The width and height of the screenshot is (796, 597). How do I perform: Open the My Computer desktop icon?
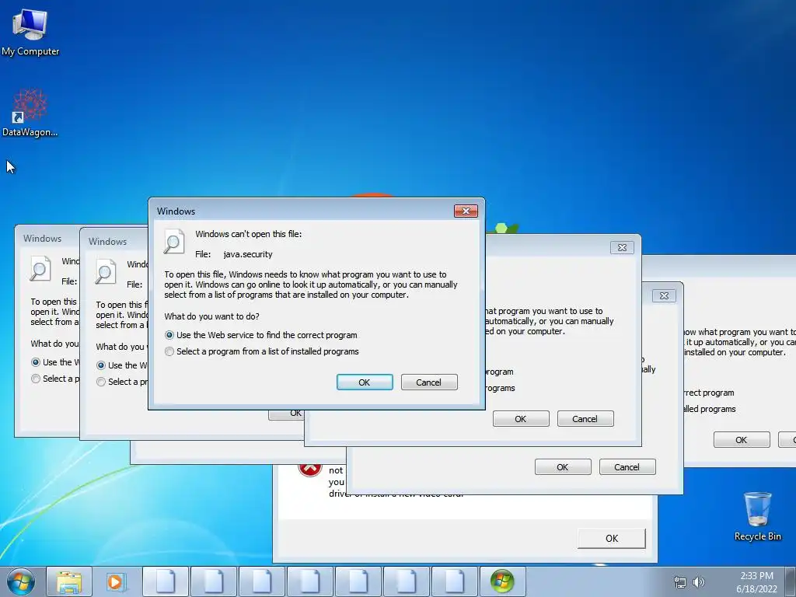tap(30, 31)
